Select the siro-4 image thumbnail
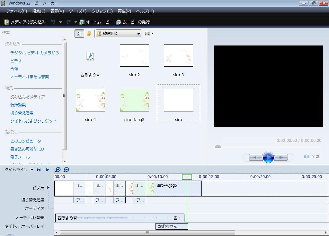This screenshot has height=236, width=329. click(x=90, y=100)
